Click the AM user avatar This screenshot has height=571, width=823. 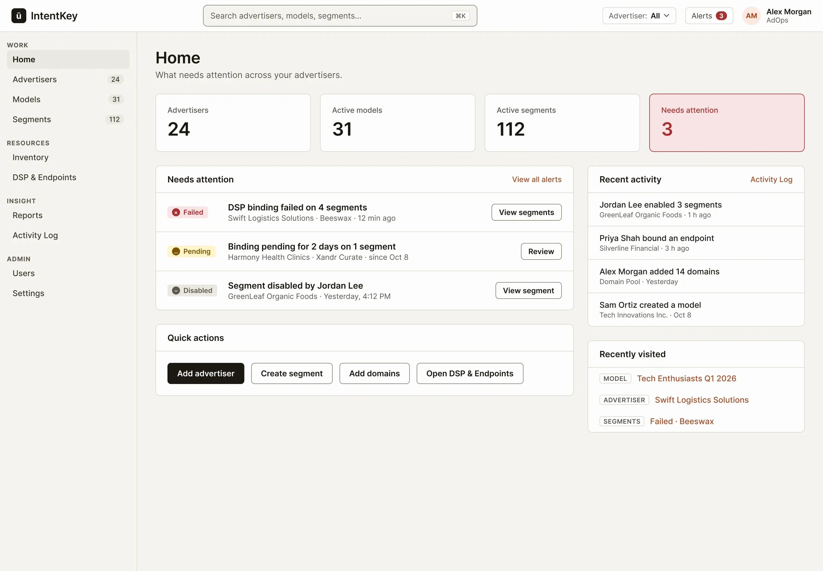click(751, 16)
